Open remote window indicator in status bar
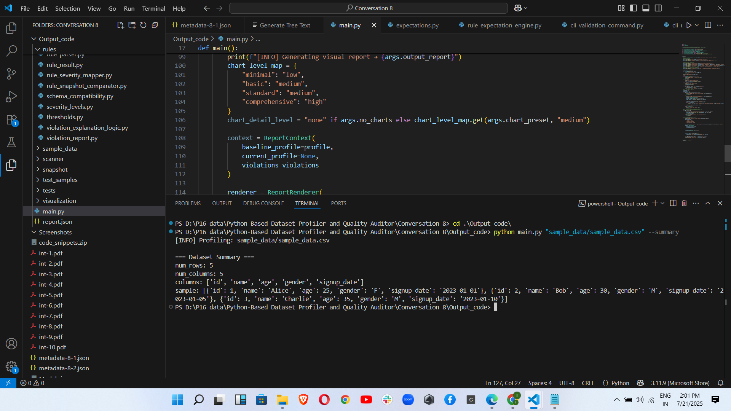This screenshot has height=411, width=731. pyautogui.click(x=8, y=383)
